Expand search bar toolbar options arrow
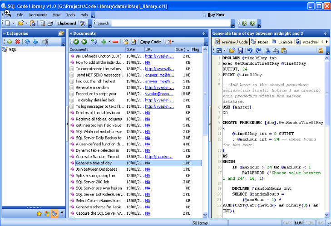This screenshot has width=331, height=226. point(233,24)
